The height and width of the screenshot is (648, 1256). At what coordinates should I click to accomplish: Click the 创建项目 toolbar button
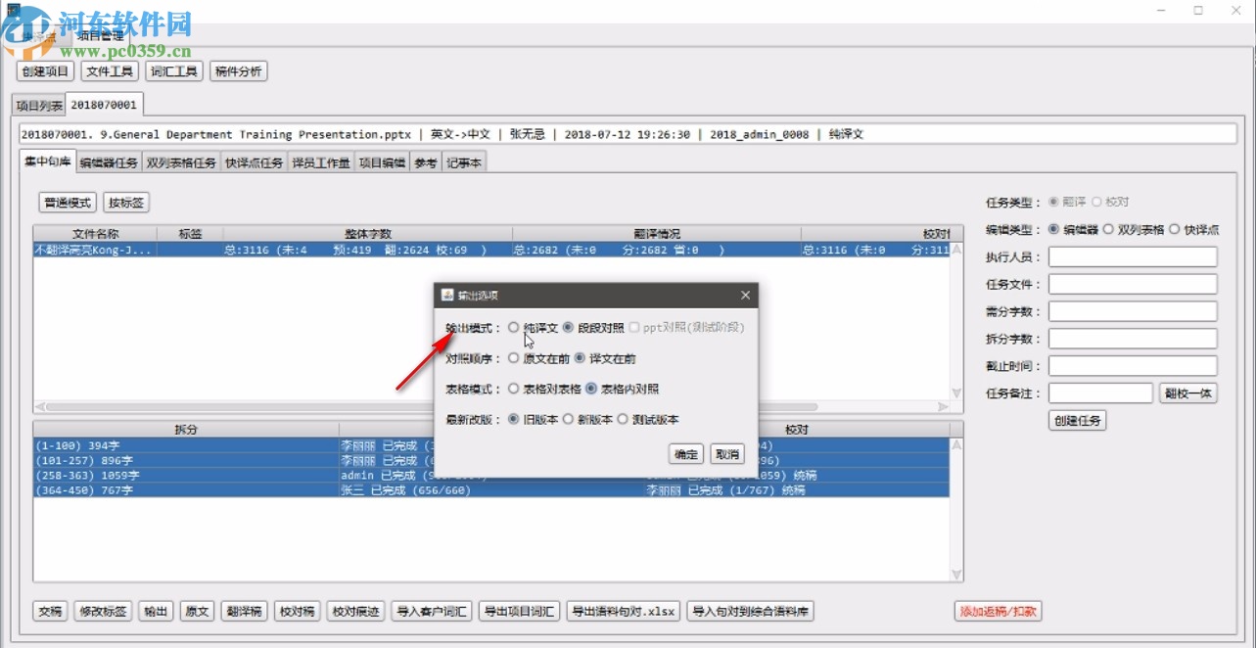(44, 70)
